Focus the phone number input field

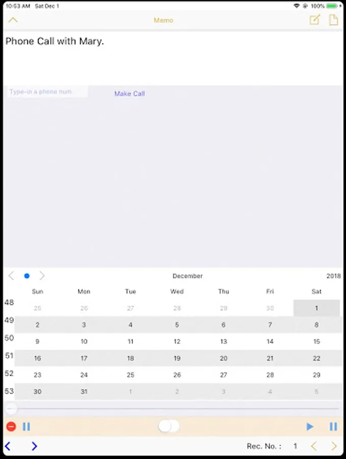(x=46, y=92)
